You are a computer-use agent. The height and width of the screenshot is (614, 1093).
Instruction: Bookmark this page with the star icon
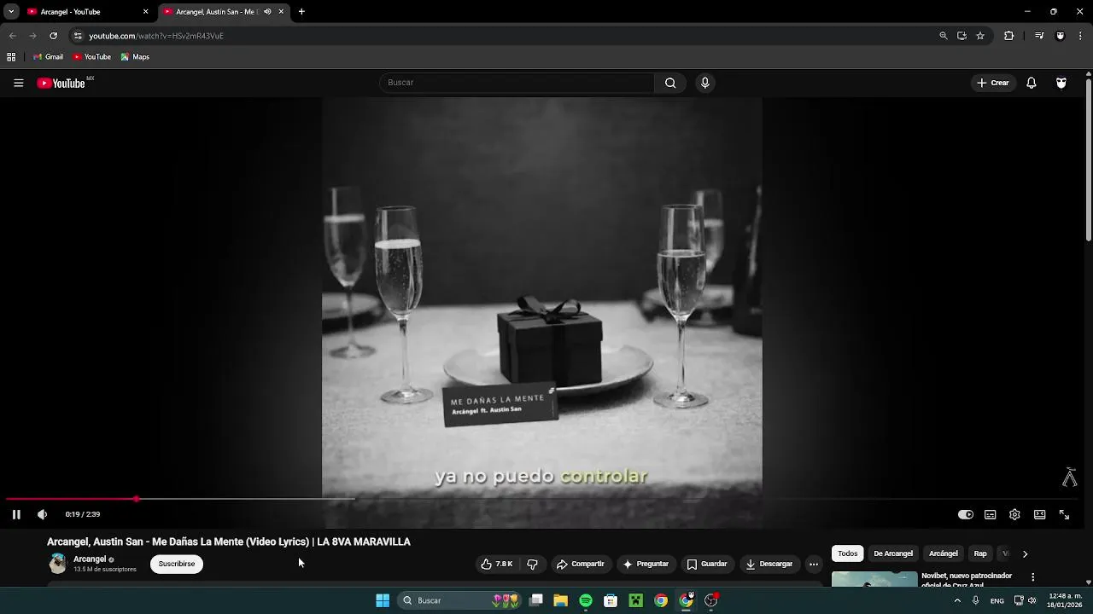[980, 36]
